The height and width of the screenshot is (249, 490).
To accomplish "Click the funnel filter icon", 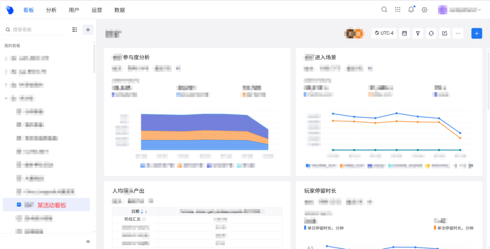I will point(418,34).
